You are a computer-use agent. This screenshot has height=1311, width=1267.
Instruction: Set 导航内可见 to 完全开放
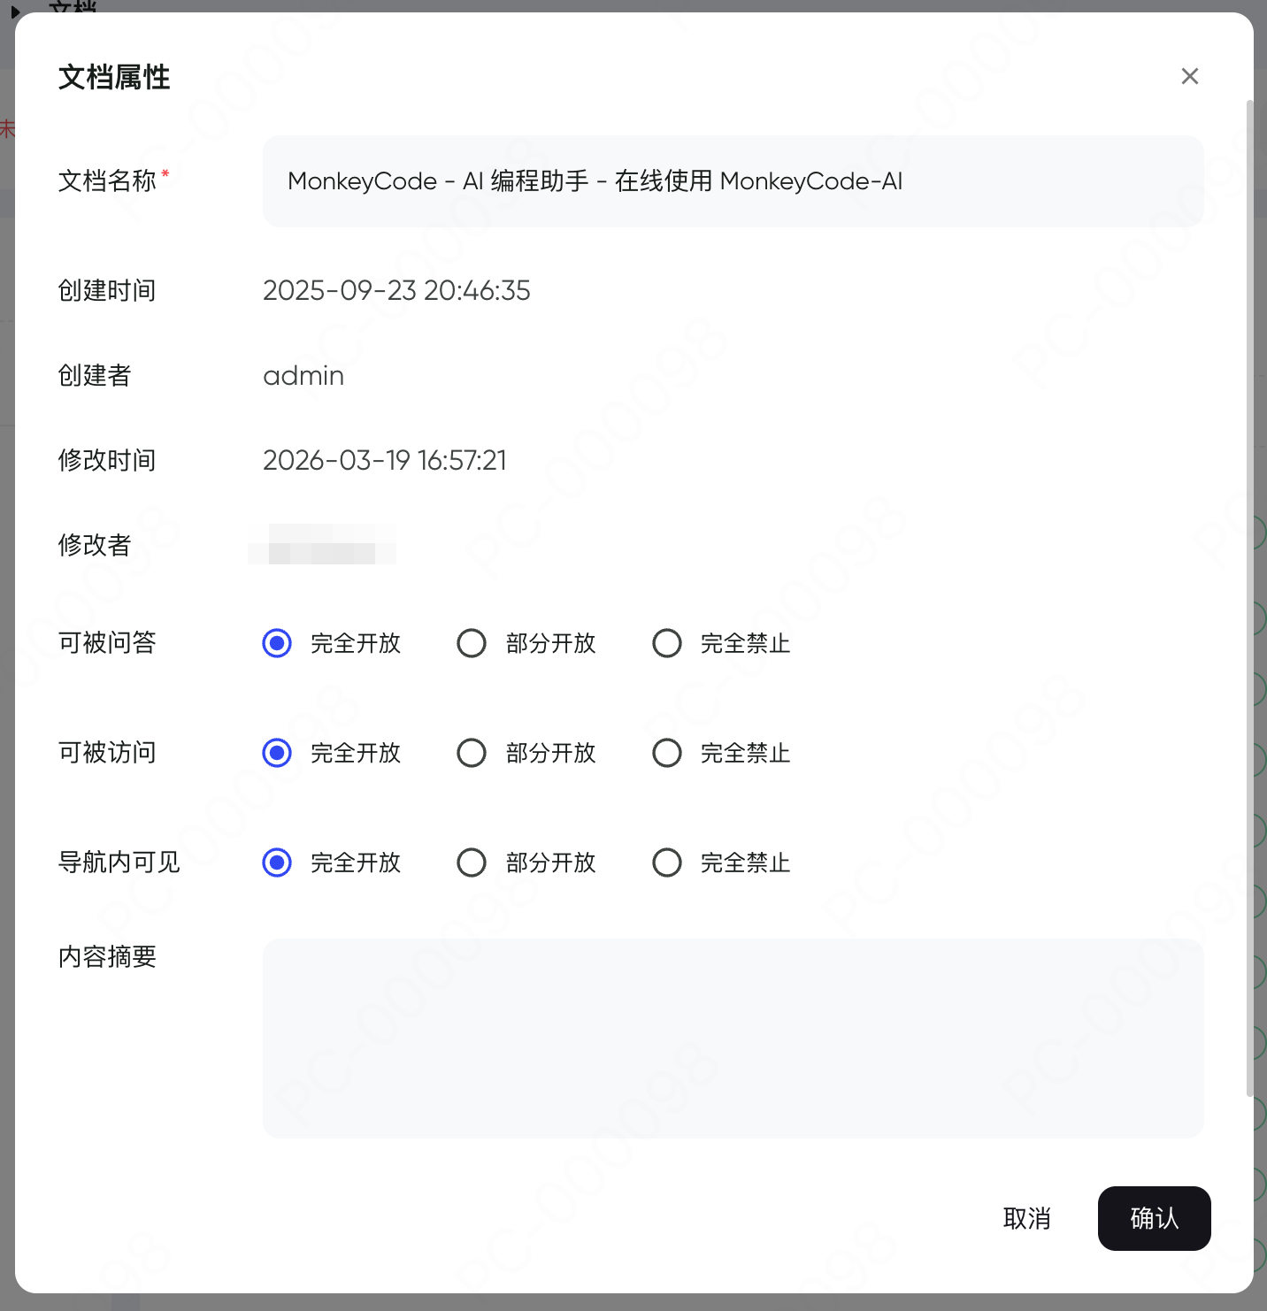point(277,862)
